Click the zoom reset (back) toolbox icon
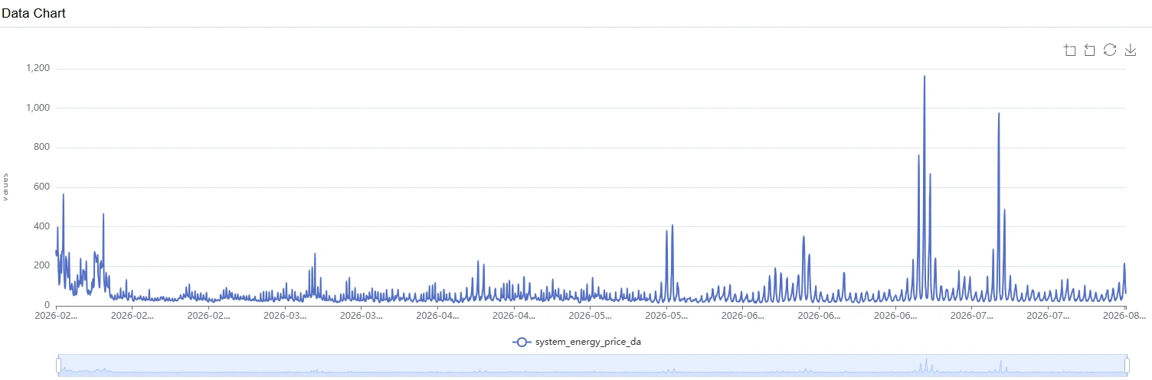Viewport: 1152px width, 380px height. [x=1090, y=50]
